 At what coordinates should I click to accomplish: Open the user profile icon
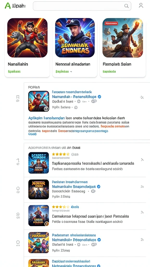click(141, 5)
